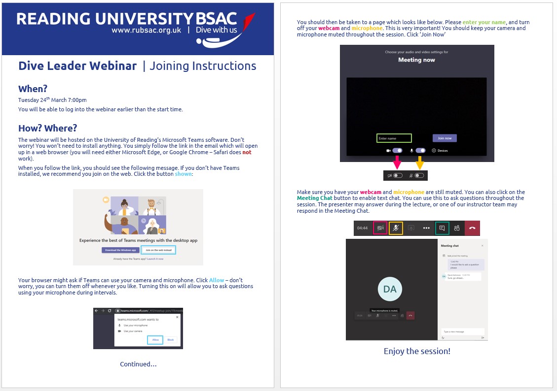This screenshot has height=391, width=557.
Task: Click the Block button in the permission popup
Action: (171, 340)
